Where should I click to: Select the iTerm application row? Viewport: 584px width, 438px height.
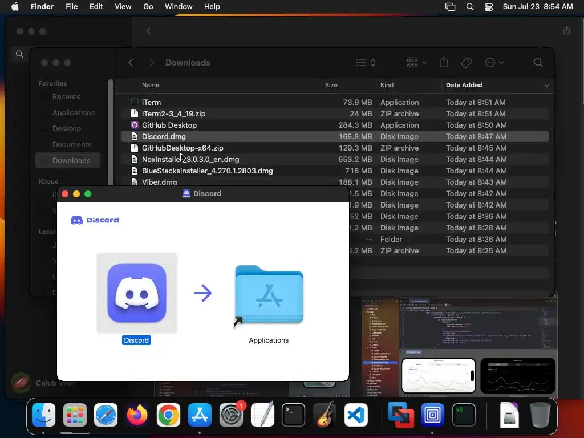(334, 102)
